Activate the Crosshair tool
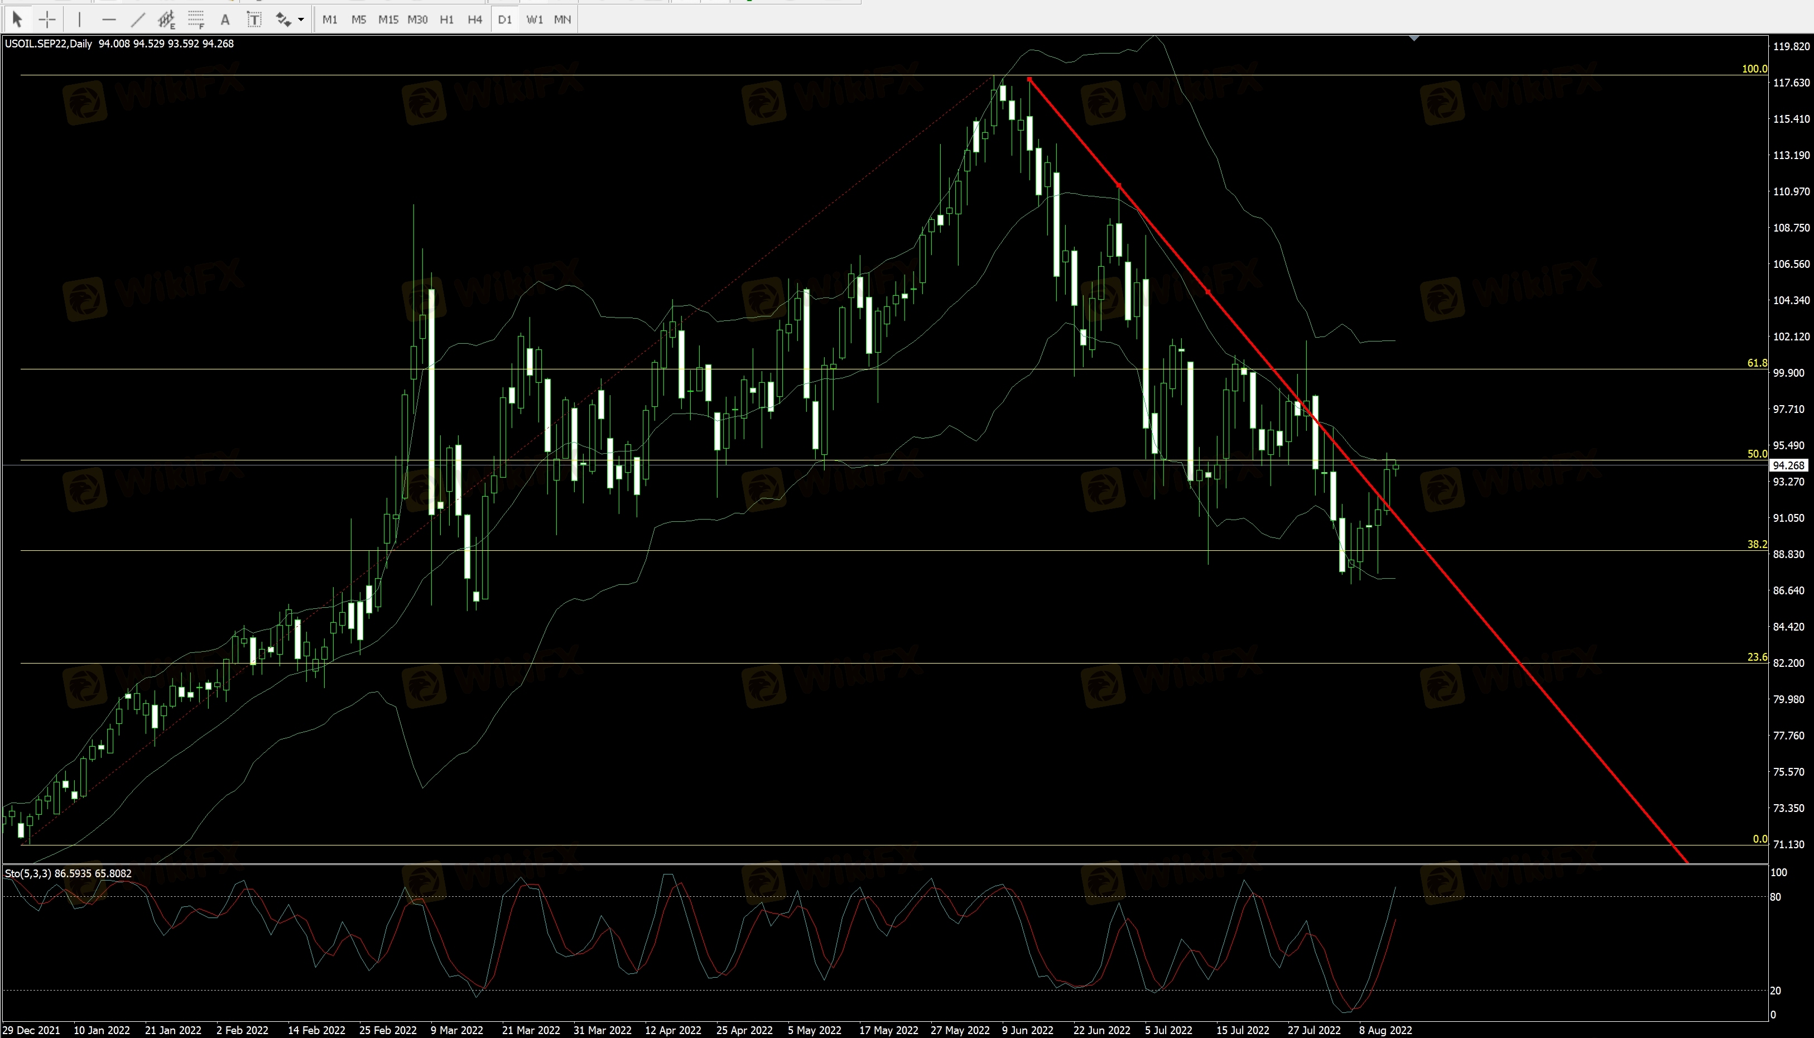Image resolution: width=1814 pixels, height=1038 pixels. [47, 19]
